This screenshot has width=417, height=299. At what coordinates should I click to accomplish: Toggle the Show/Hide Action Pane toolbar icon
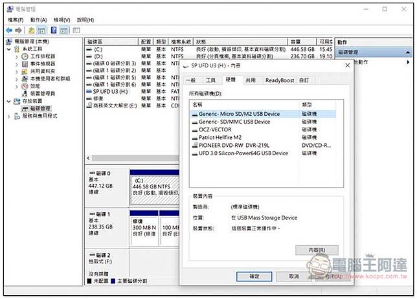click(63, 30)
